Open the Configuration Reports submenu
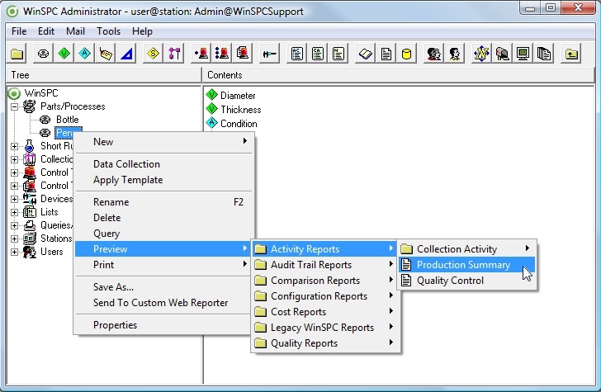The image size is (601, 392). (325, 296)
